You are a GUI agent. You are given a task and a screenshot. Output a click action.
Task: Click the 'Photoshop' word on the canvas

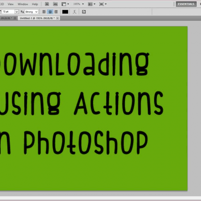tap(86, 142)
